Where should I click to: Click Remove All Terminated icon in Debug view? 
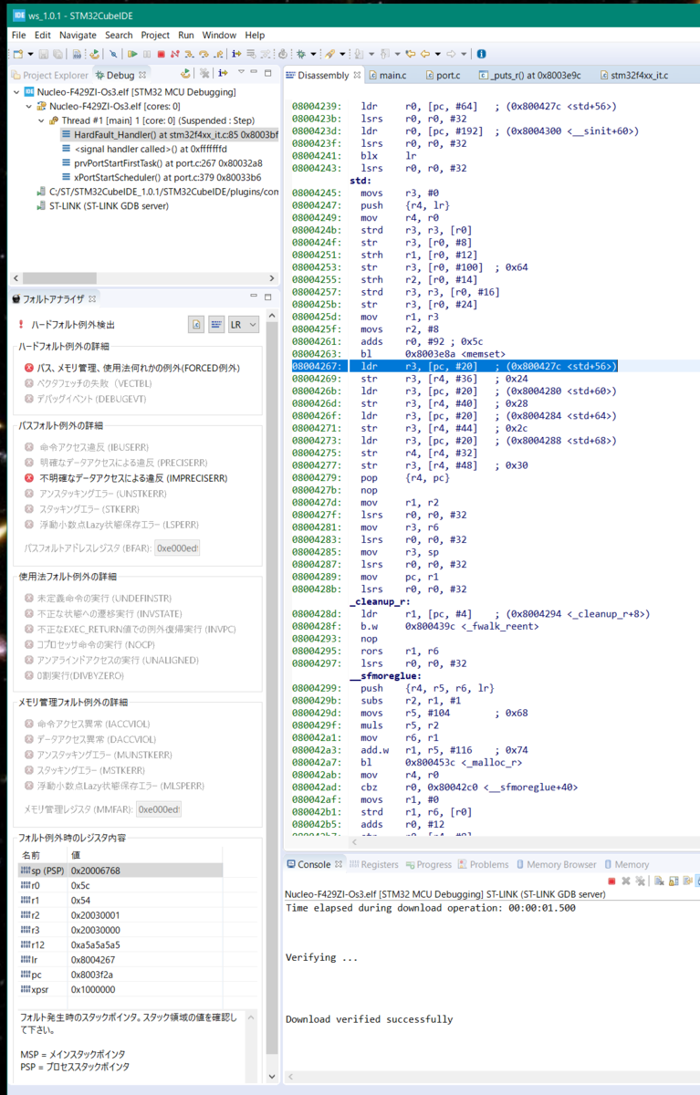pos(204,73)
